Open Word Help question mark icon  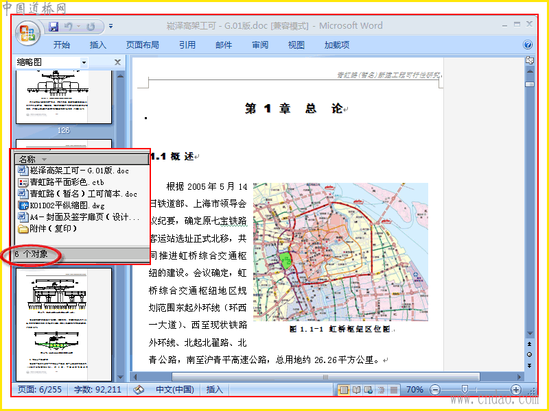(527, 45)
